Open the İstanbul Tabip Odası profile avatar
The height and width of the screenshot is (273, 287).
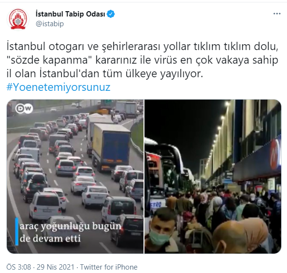click(18, 19)
